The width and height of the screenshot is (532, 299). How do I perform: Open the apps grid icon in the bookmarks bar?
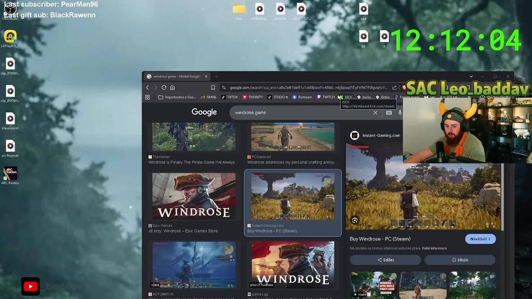[x=147, y=97]
